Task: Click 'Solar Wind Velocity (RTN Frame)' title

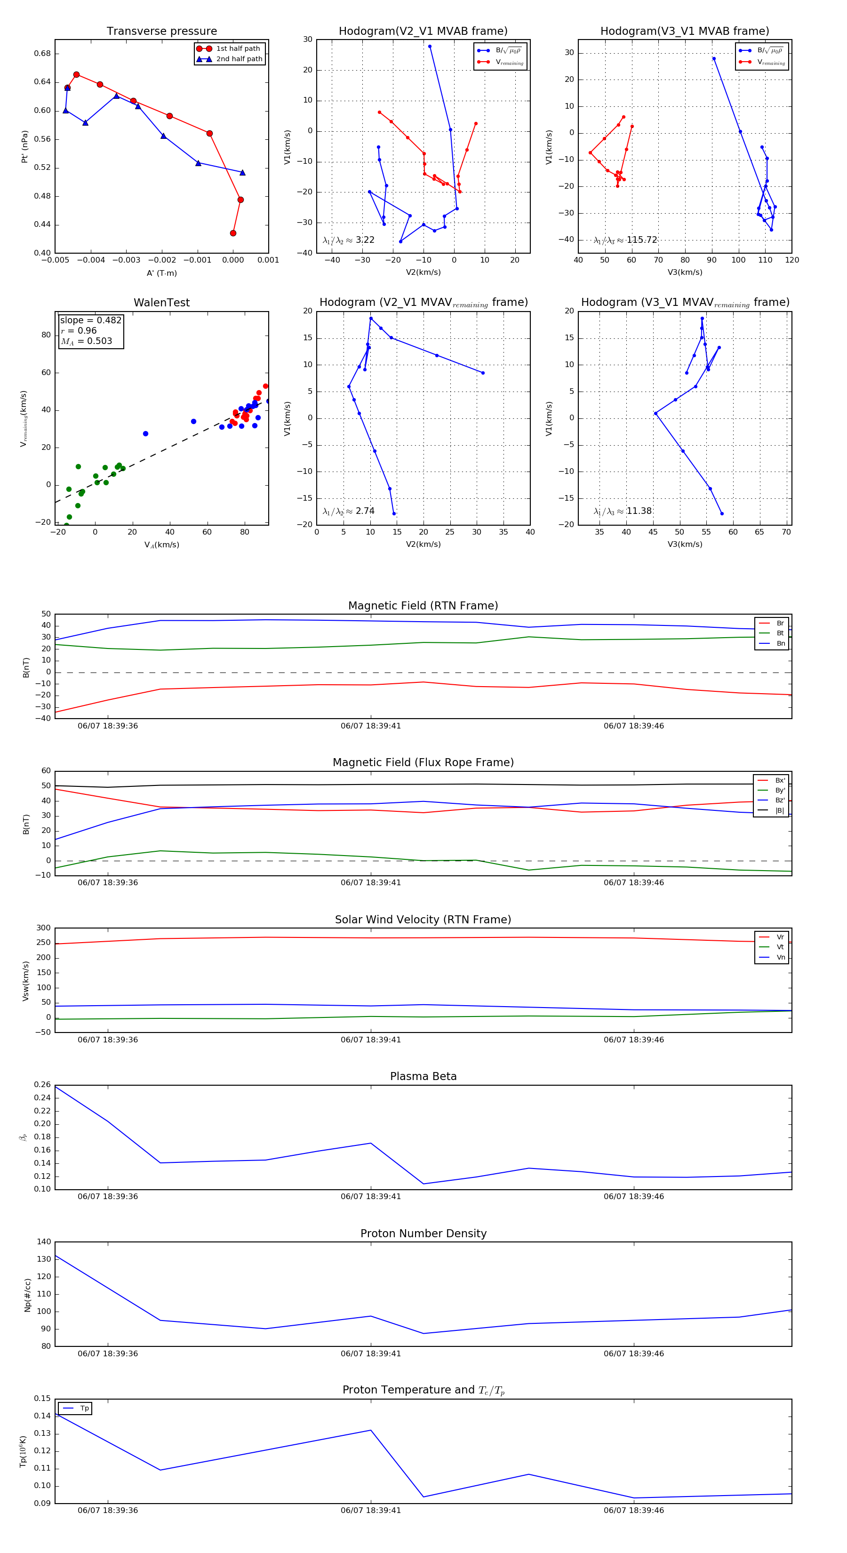Action: (423, 920)
